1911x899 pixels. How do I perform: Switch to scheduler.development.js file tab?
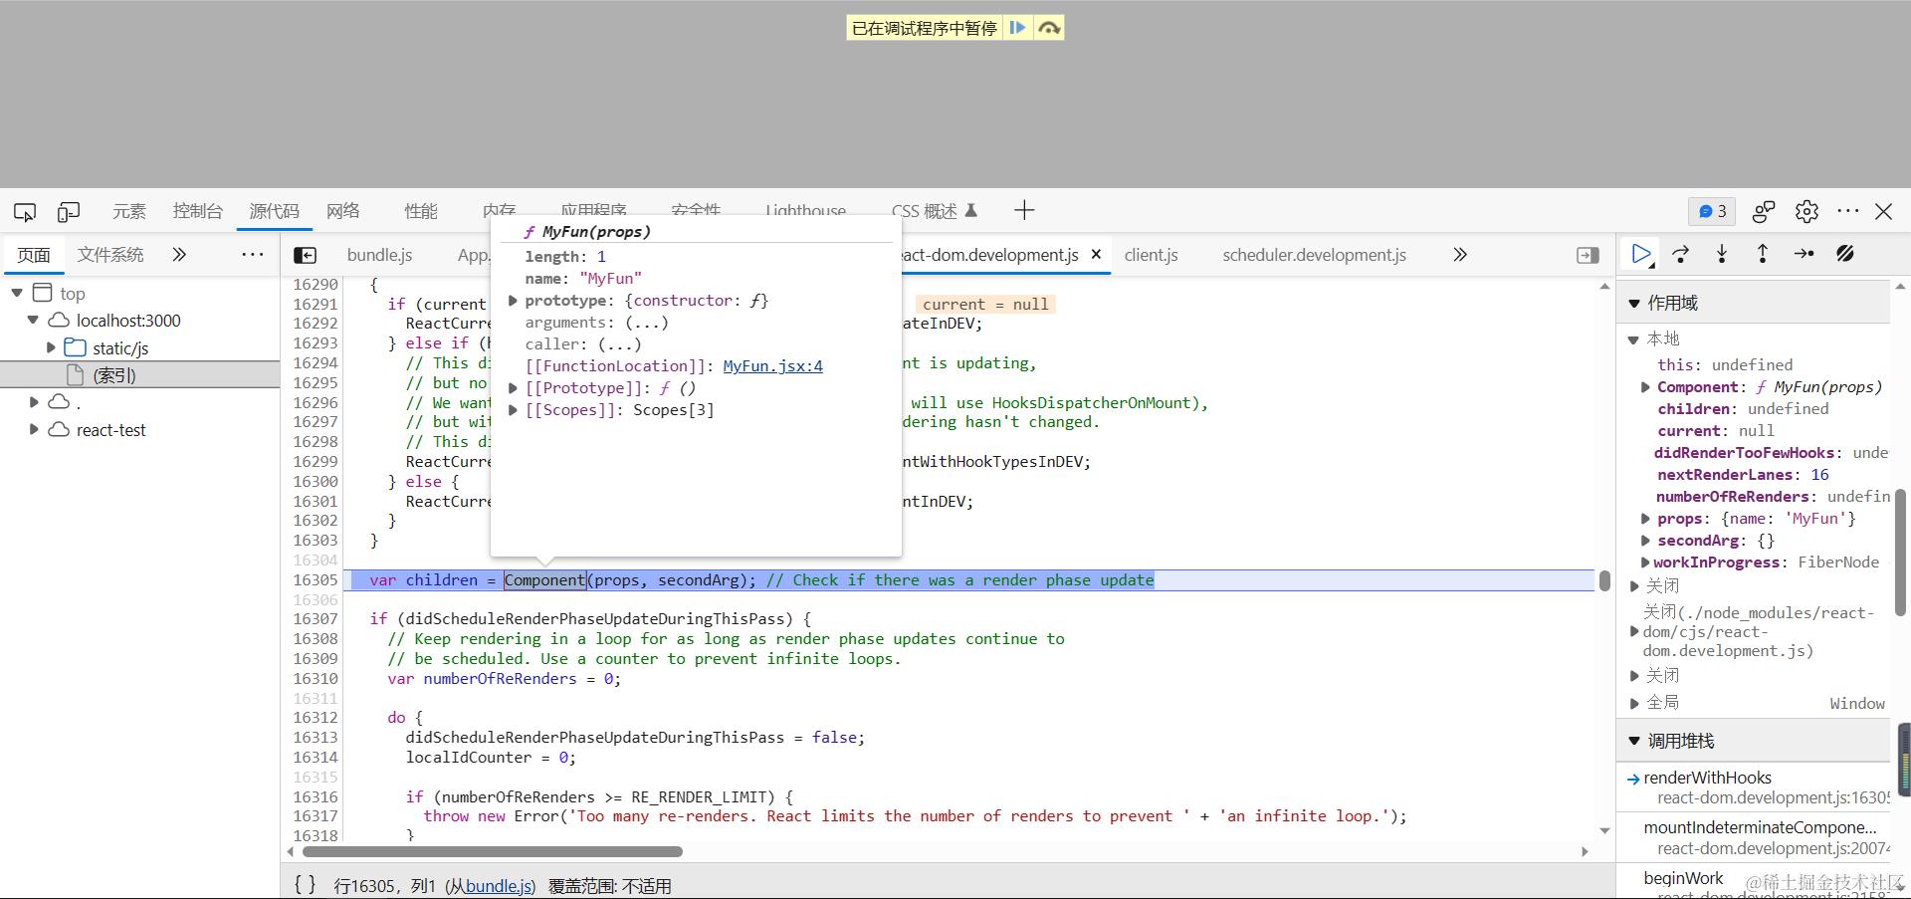[x=1314, y=255]
